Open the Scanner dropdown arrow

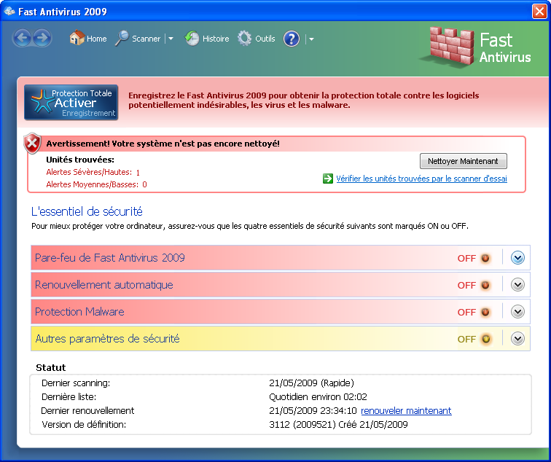click(x=171, y=39)
